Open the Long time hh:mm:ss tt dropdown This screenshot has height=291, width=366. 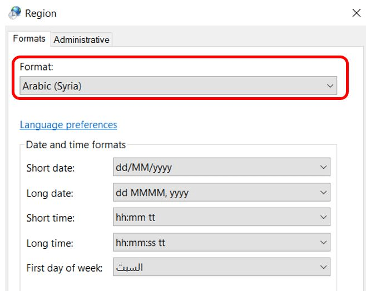click(x=324, y=243)
